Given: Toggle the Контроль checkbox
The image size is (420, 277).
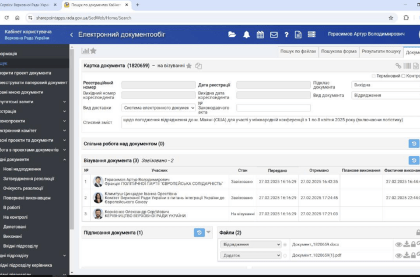Looking at the screenshot, I should click(404, 76).
